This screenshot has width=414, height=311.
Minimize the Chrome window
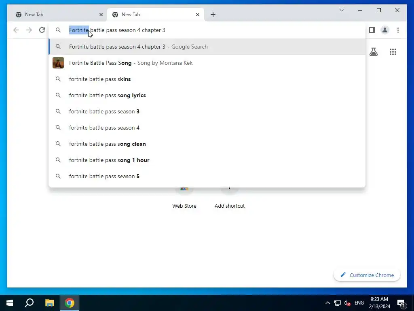pyautogui.click(x=360, y=10)
